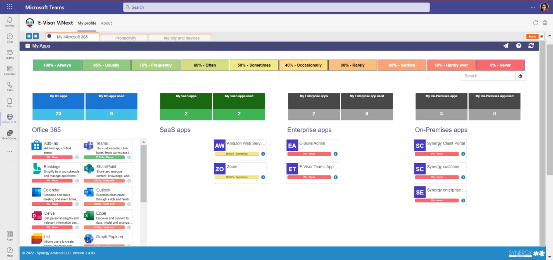
Task: Toggle the 50% - Sometimes usage filter
Action: 254,65
